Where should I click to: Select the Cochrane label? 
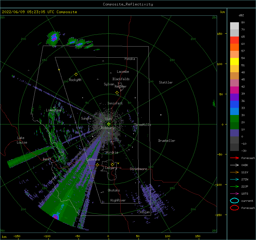(93, 160)
